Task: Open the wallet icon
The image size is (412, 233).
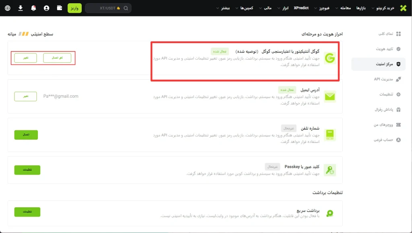Action: tap(60, 8)
